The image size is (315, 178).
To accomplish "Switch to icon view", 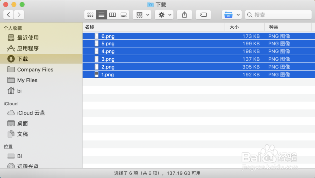I will click(90, 15).
